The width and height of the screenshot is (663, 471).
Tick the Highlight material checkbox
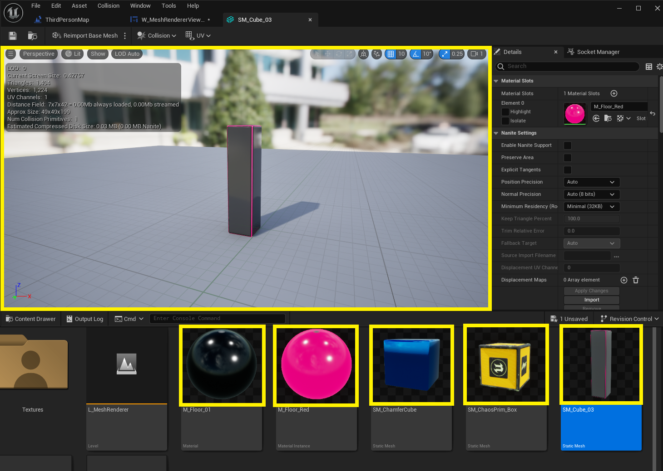coord(505,112)
